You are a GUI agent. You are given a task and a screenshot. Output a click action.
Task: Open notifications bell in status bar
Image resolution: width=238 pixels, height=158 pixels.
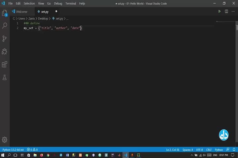(234, 150)
